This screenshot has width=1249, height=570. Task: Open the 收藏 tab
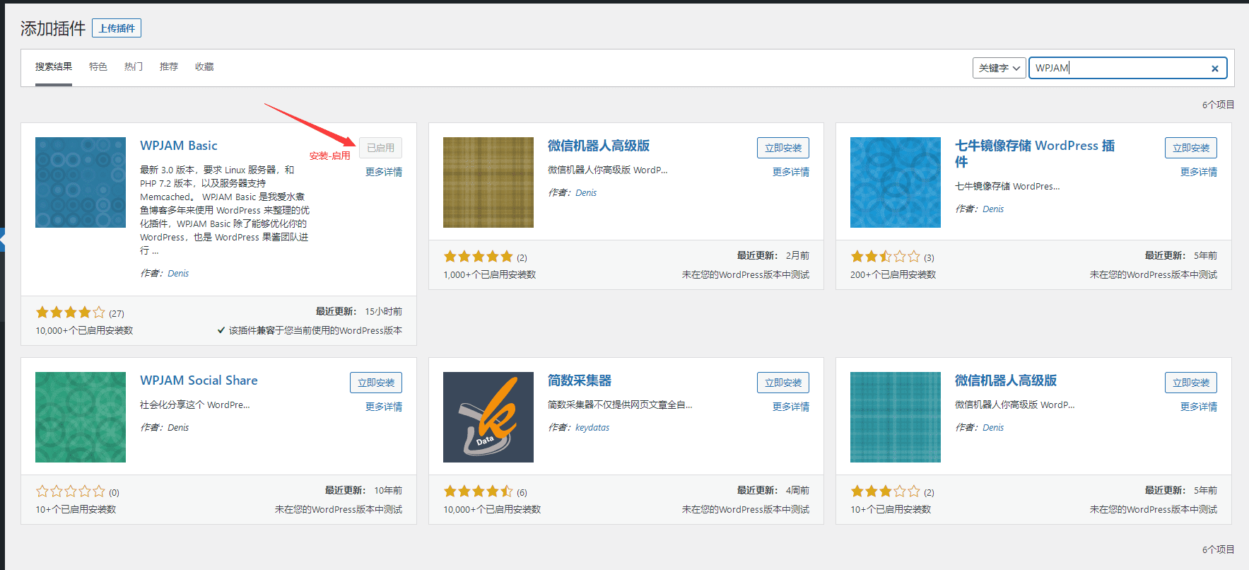204,66
